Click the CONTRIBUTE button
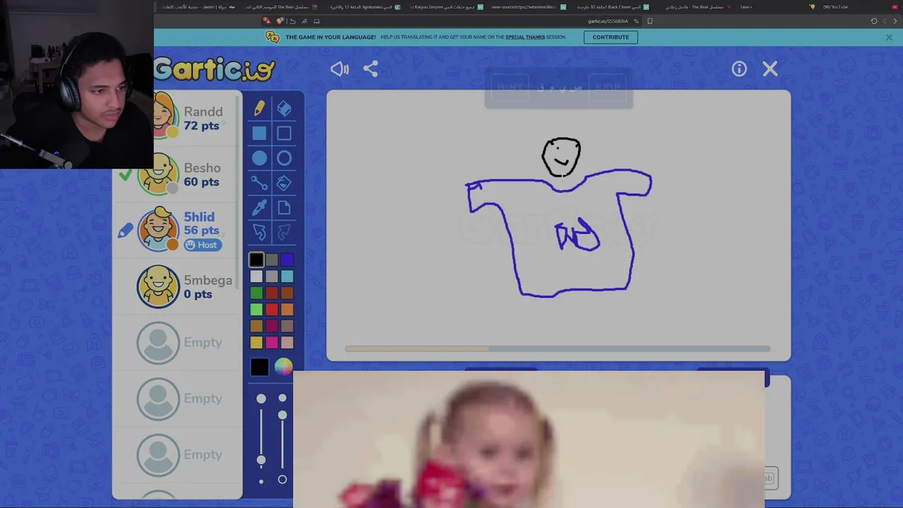 click(610, 37)
